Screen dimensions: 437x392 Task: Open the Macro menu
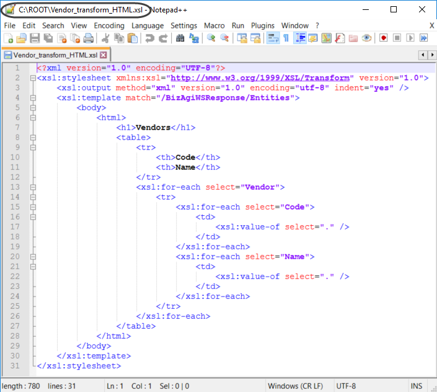[214, 25]
